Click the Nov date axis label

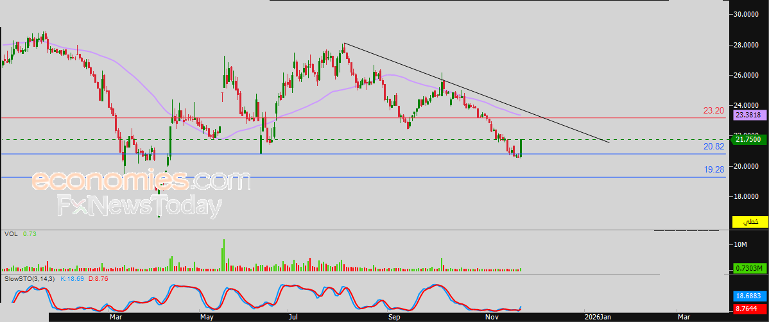tap(492, 318)
